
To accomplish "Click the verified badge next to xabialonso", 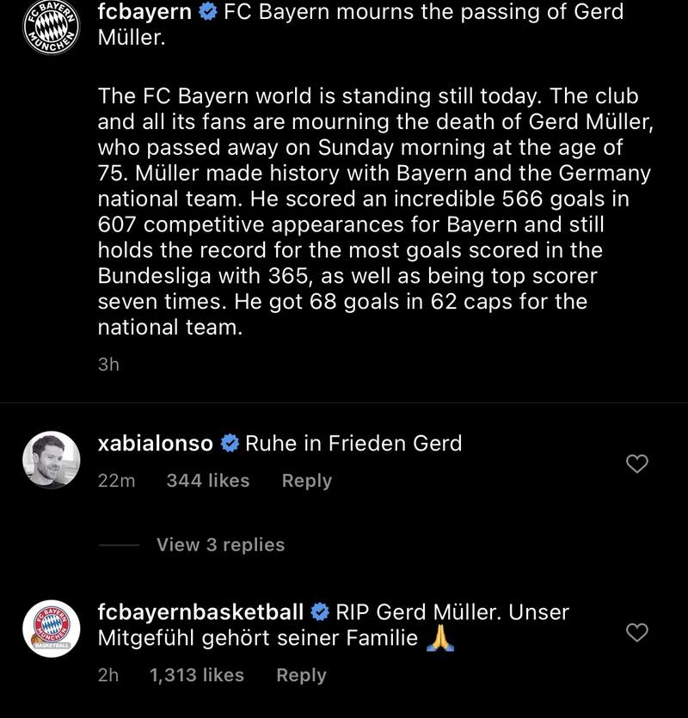I will click(x=230, y=444).
